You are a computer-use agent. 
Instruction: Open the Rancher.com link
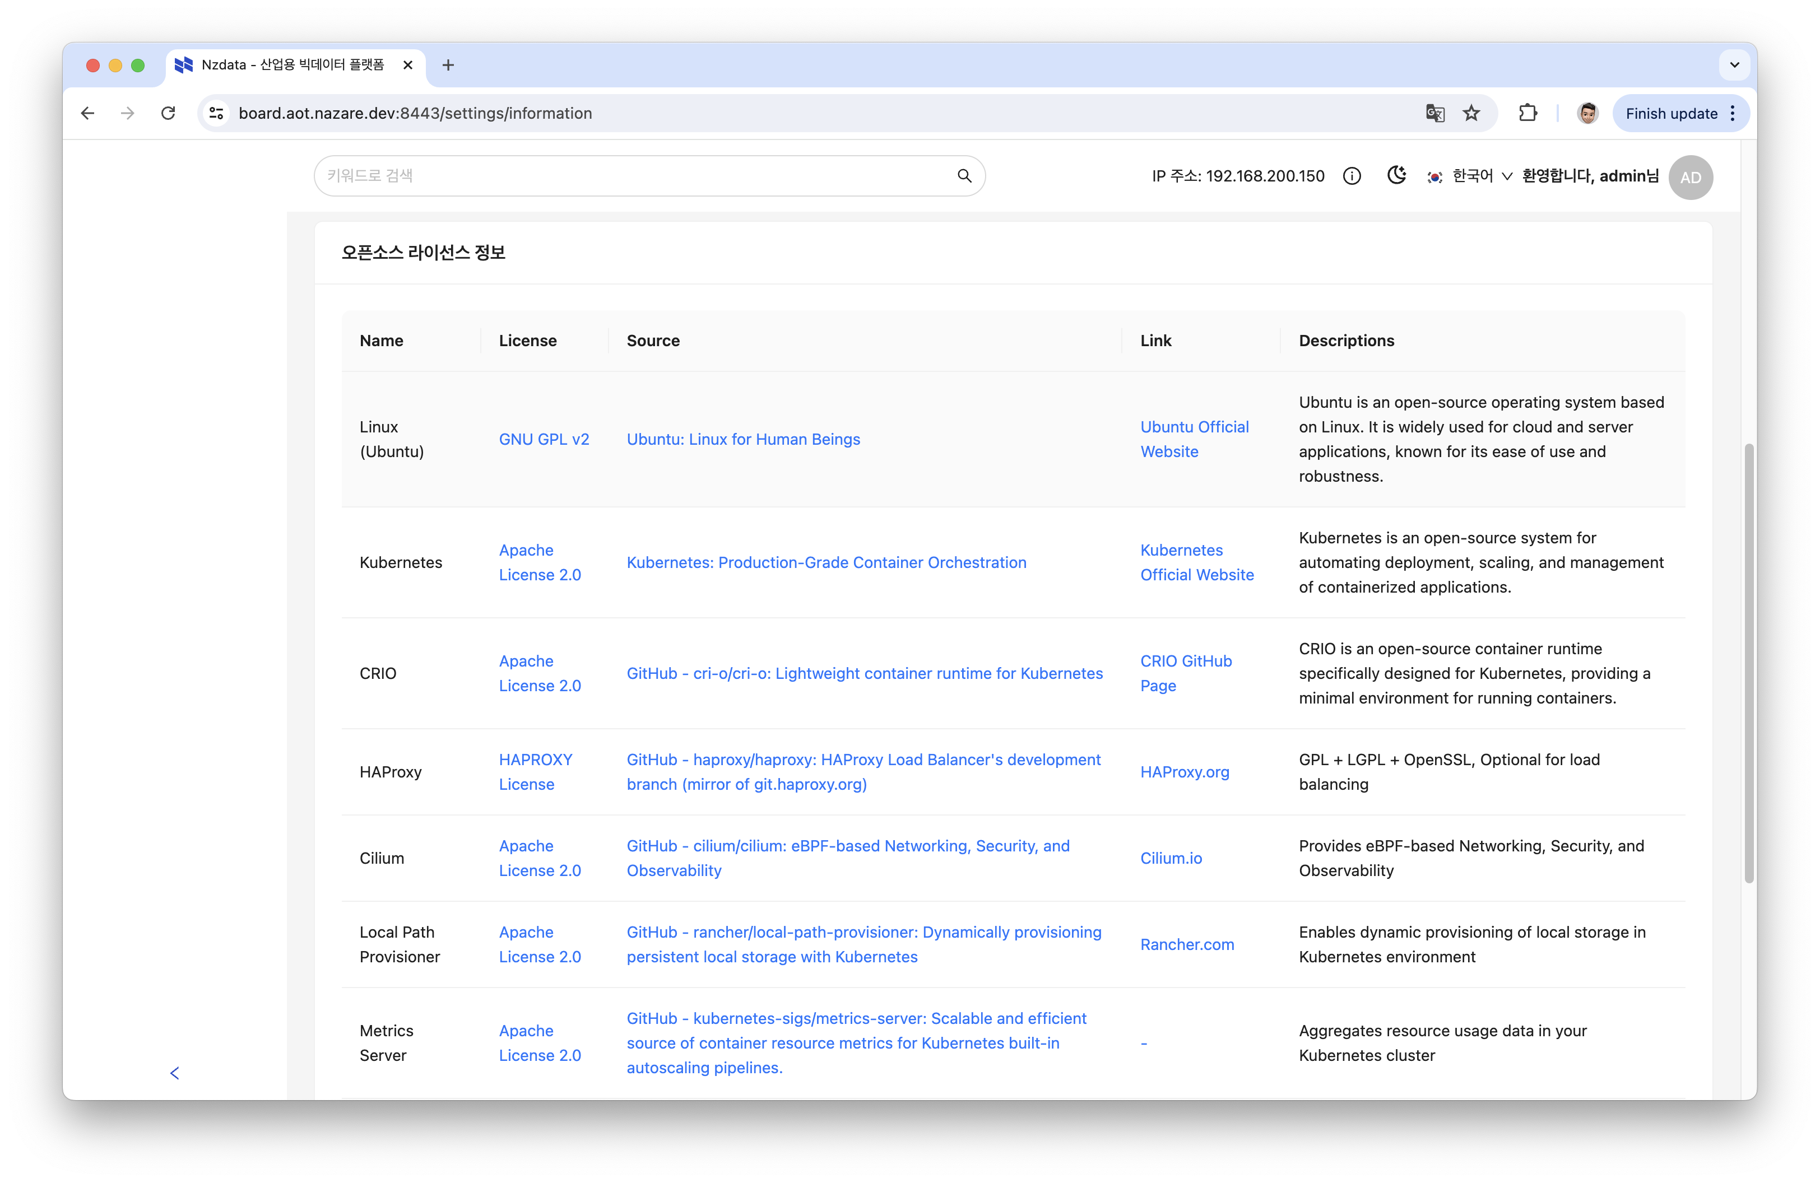[1187, 944]
